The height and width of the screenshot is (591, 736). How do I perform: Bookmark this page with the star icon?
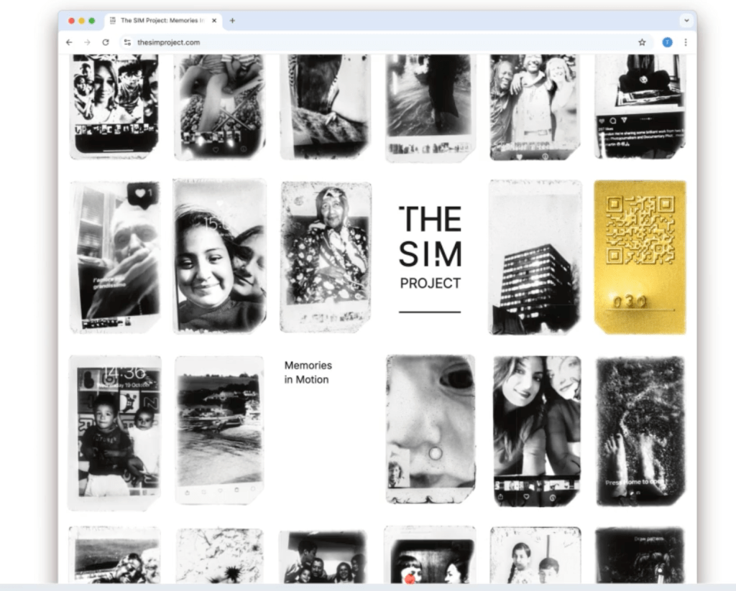(642, 42)
